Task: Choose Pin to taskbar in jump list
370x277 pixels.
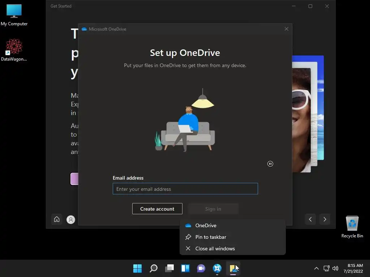Action: pos(232,237)
